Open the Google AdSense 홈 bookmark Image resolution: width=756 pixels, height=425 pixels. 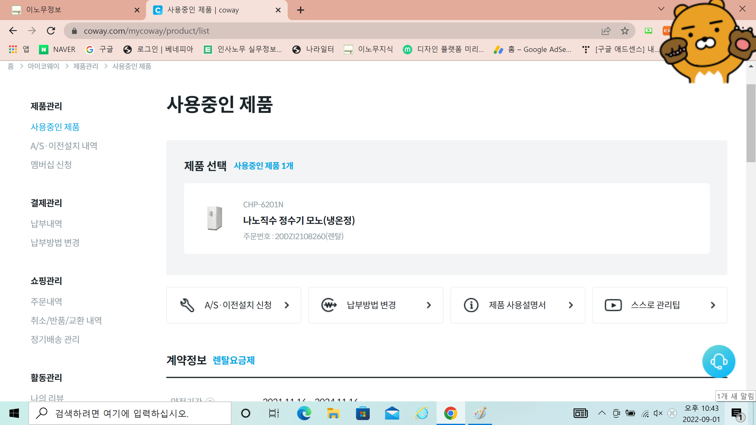click(x=532, y=49)
